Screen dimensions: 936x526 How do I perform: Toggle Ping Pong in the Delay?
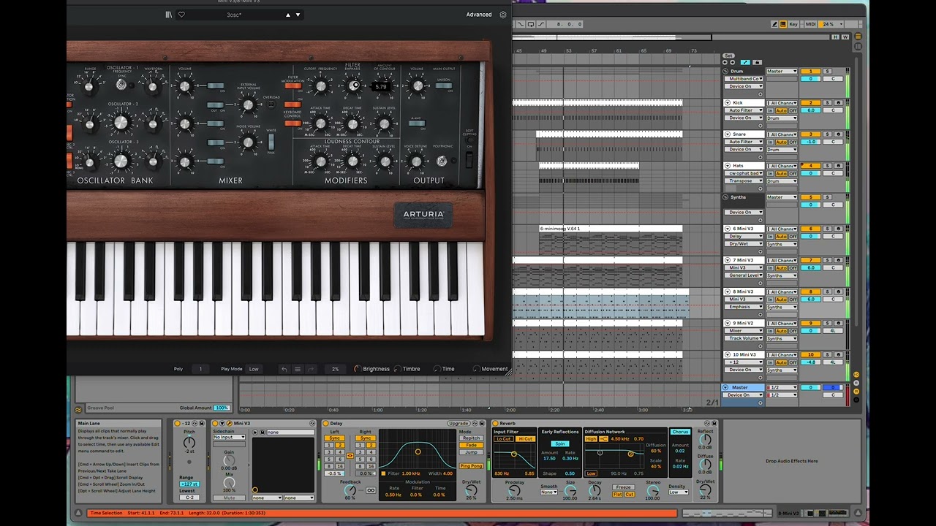point(471,465)
